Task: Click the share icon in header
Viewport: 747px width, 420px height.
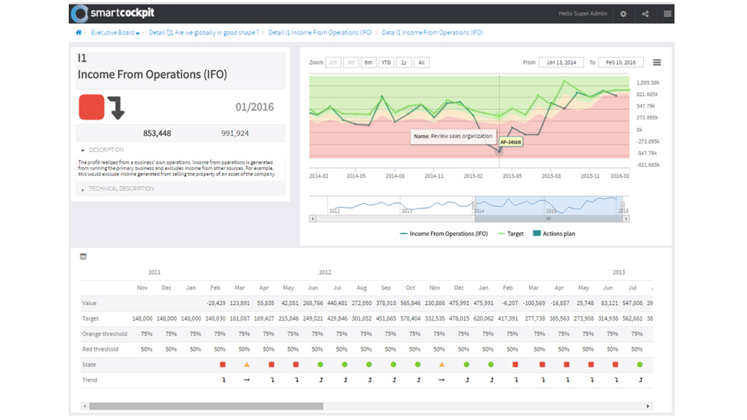Action: click(645, 14)
